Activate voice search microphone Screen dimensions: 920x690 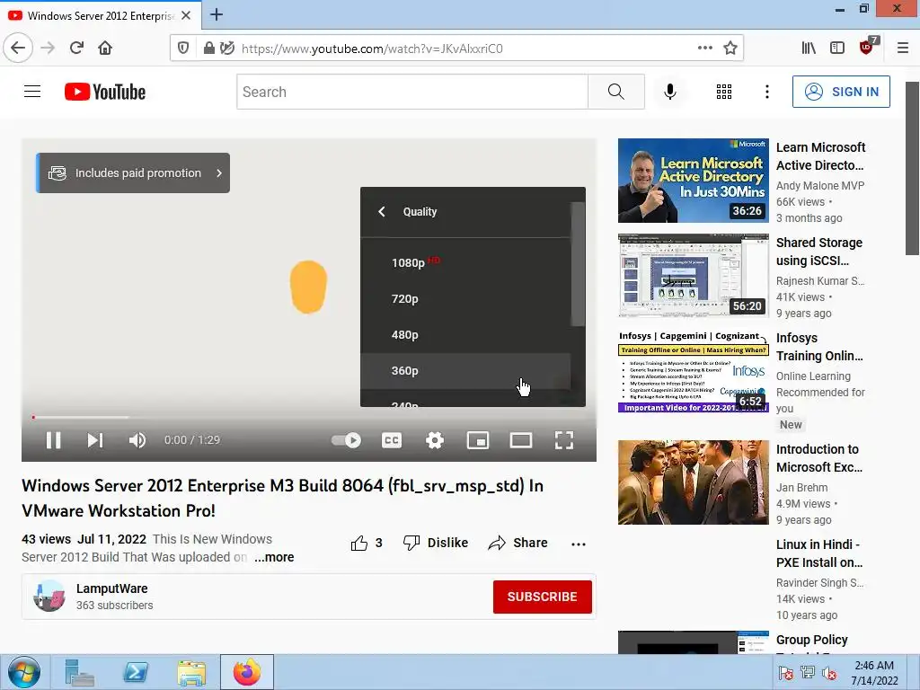pyautogui.click(x=670, y=92)
